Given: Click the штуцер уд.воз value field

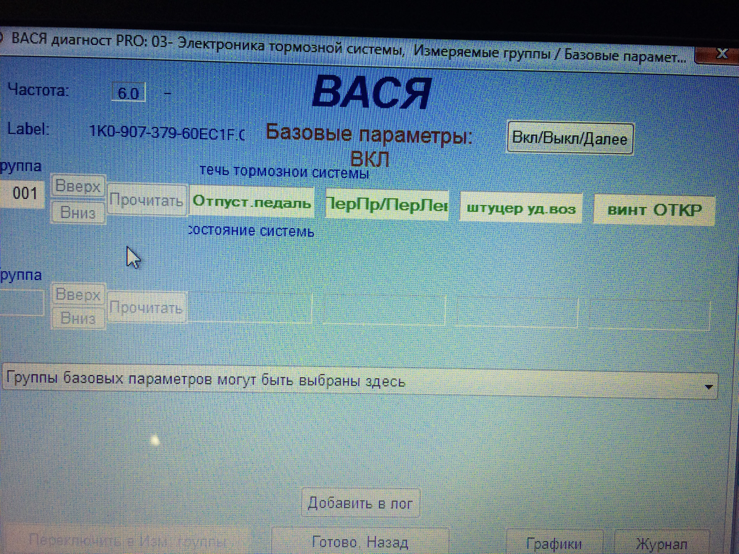Looking at the screenshot, I should click(521, 209).
